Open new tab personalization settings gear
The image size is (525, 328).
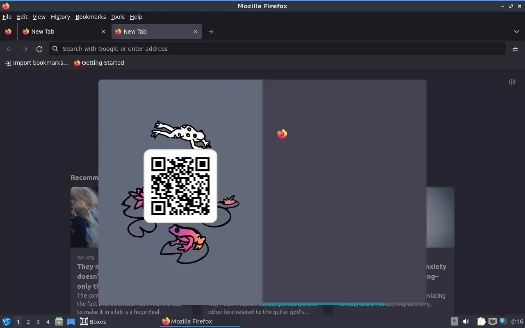tap(512, 82)
